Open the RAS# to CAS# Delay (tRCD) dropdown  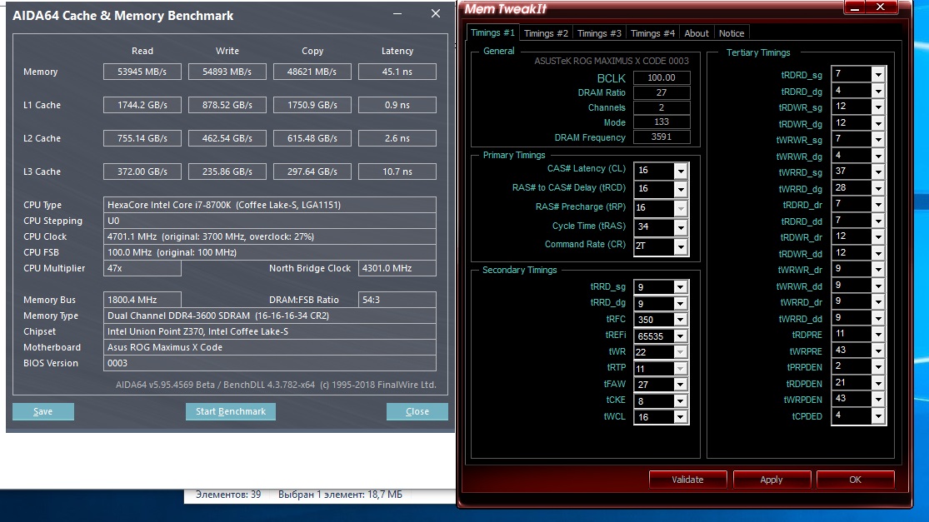pyautogui.click(x=681, y=189)
